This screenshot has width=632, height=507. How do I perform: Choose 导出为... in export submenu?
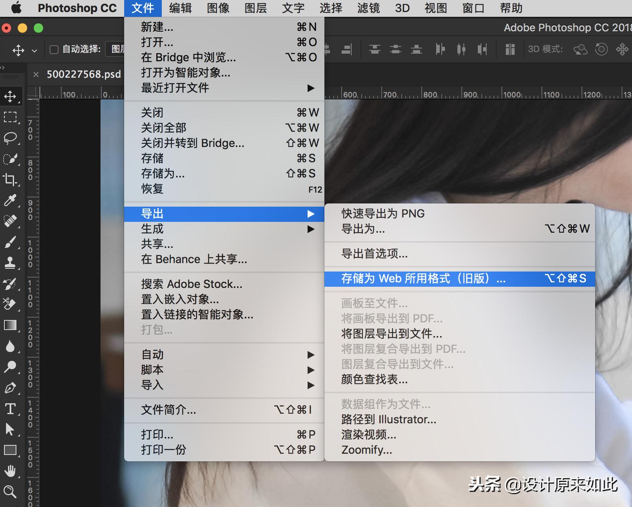click(460, 229)
